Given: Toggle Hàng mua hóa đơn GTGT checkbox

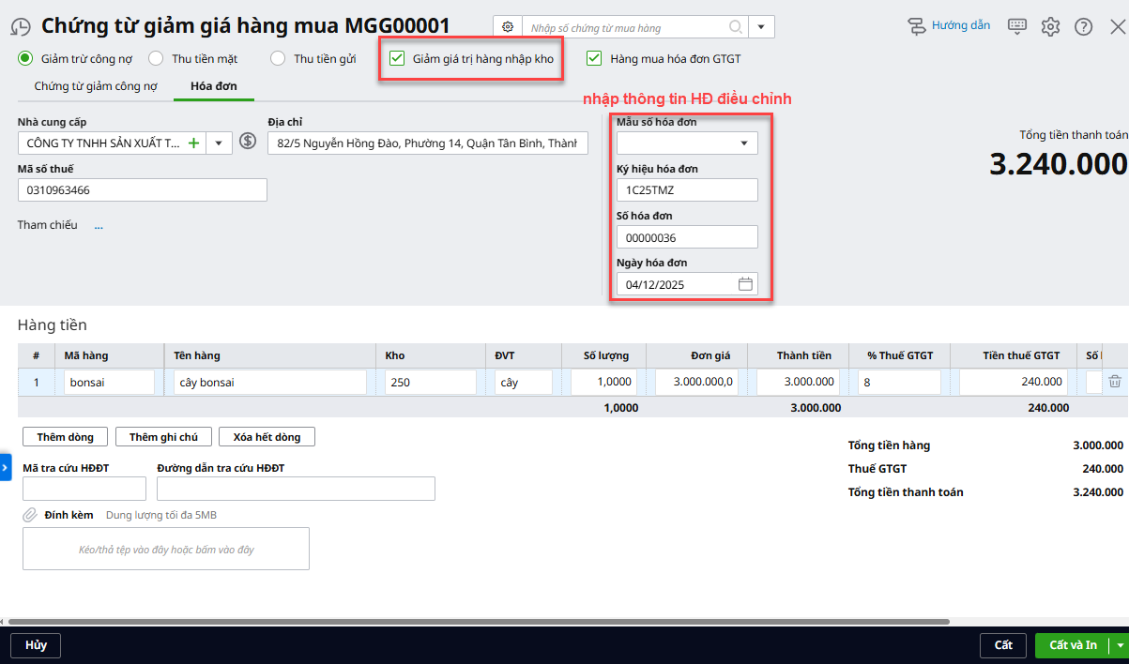Looking at the screenshot, I should click(x=594, y=58).
